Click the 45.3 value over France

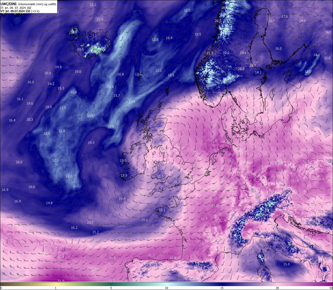click(x=200, y=242)
